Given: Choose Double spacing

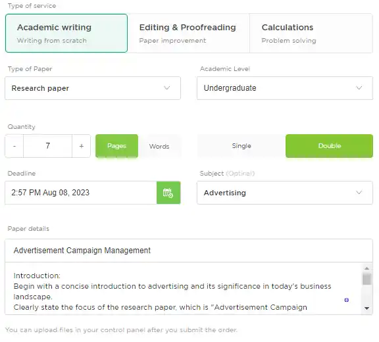Looking at the screenshot, I should (x=329, y=146).
